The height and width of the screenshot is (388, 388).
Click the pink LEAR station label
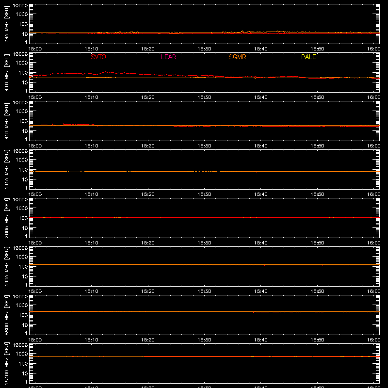pos(168,57)
